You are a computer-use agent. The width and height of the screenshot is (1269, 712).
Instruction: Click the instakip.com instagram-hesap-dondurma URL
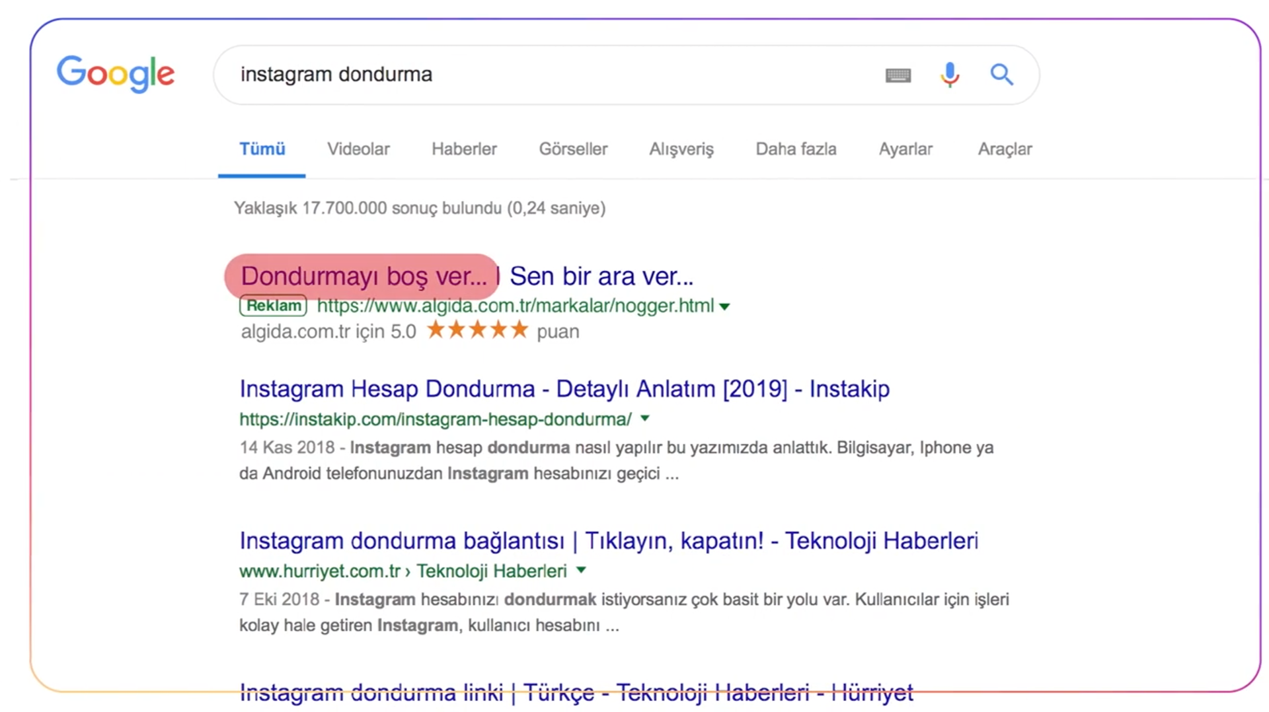click(x=436, y=419)
